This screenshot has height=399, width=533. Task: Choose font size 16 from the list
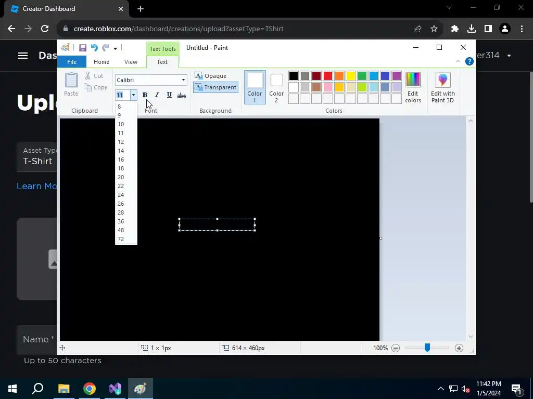coord(126,159)
